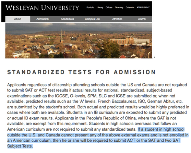Viewport: 191px width, 153px height.
Task: Select the Athletics tab
Action: point(117,19)
